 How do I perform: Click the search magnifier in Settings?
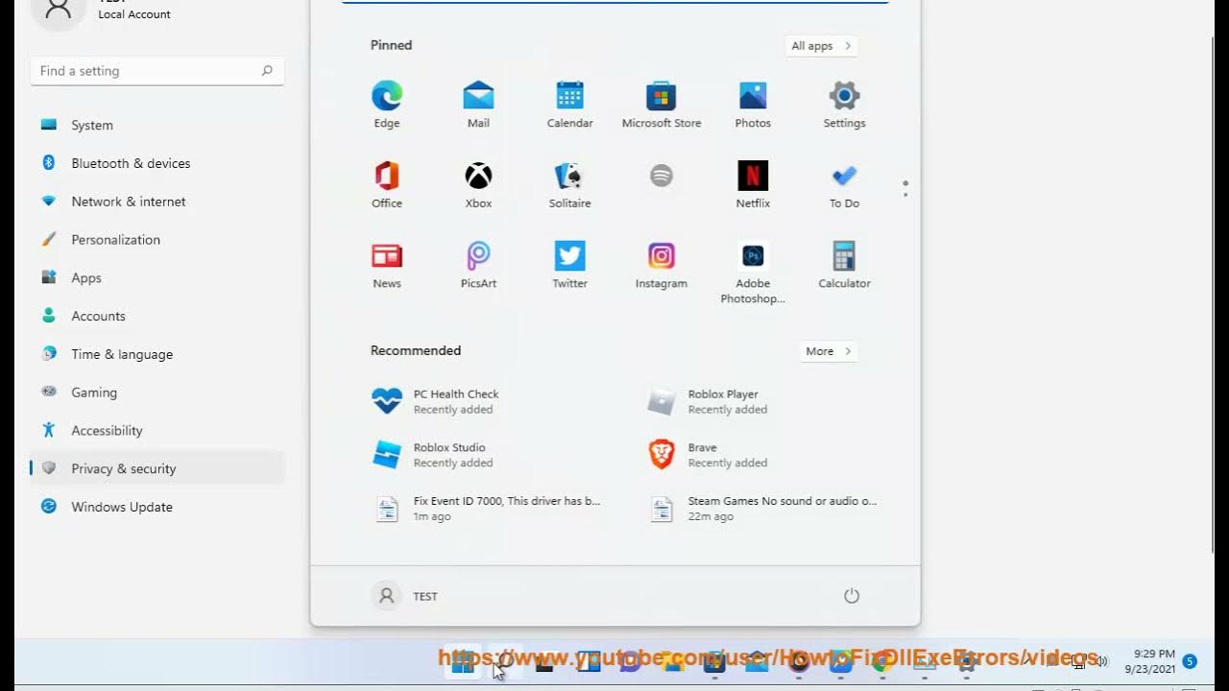pos(267,71)
